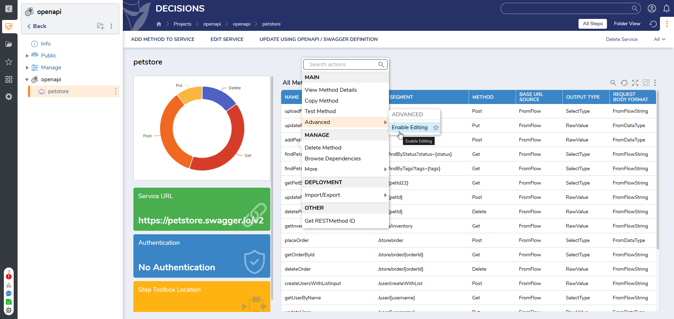The width and height of the screenshot is (674, 319).
Task: Open the All dropdown filter
Action: (x=659, y=39)
